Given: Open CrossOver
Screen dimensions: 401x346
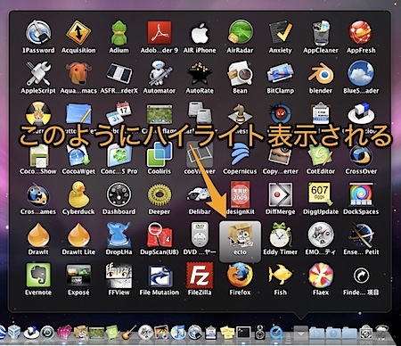Looking at the screenshot, I should point(361,156).
